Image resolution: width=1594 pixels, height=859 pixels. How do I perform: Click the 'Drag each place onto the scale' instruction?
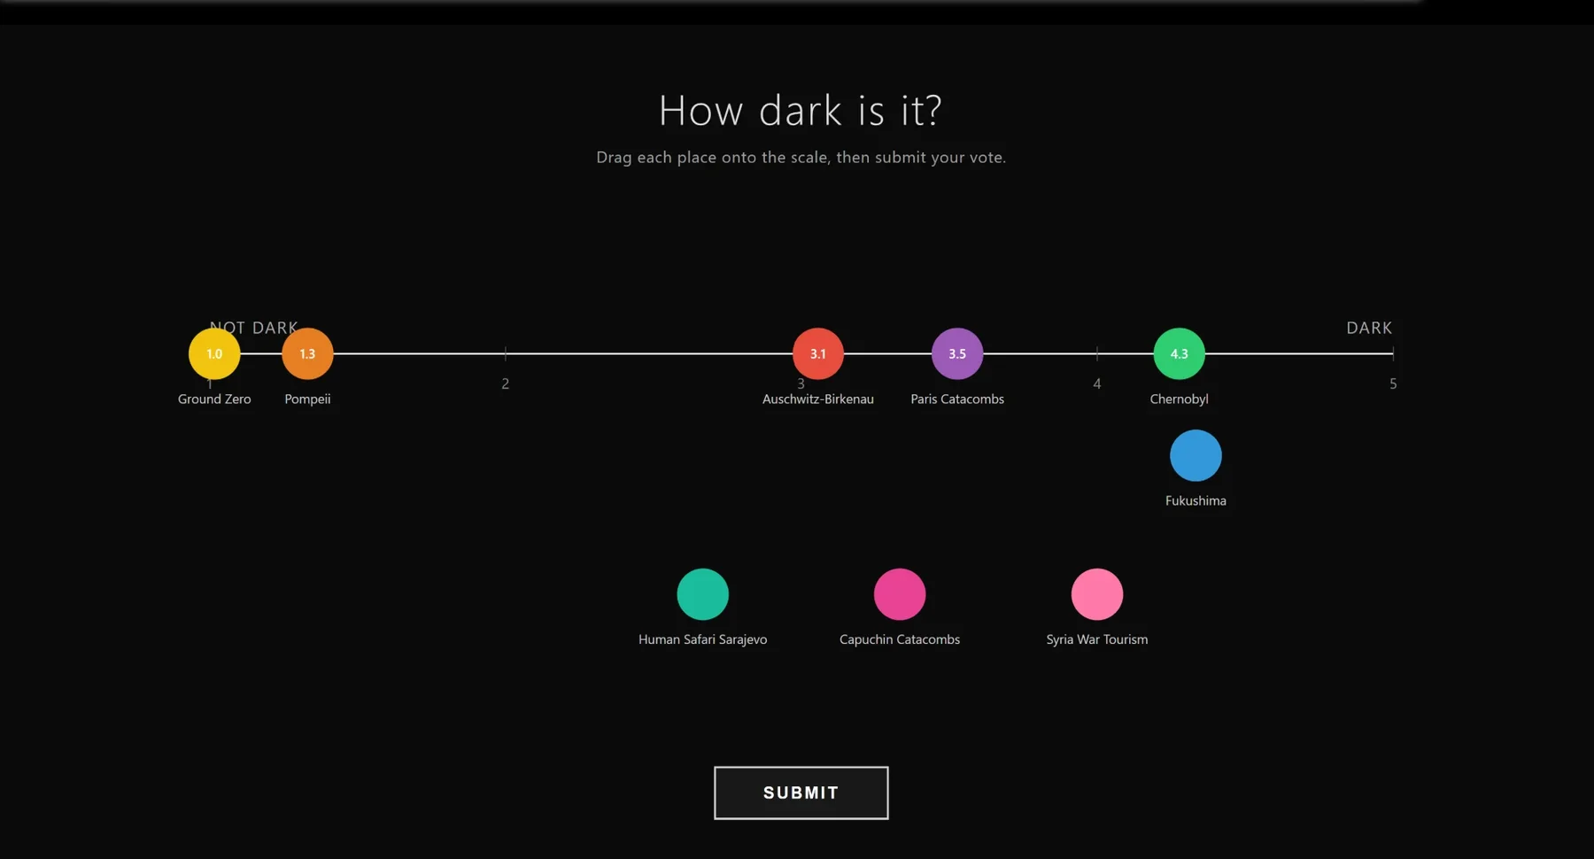coord(801,158)
